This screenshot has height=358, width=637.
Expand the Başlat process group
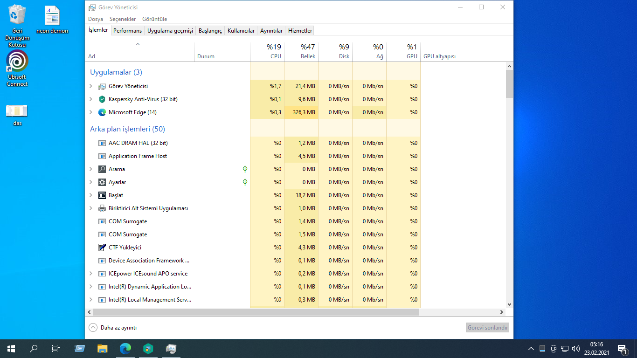coord(91,195)
